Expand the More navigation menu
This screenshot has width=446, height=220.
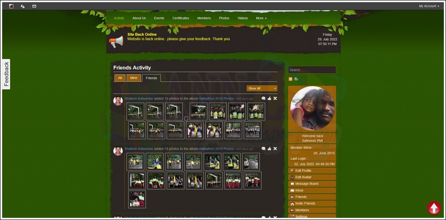[261, 18]
